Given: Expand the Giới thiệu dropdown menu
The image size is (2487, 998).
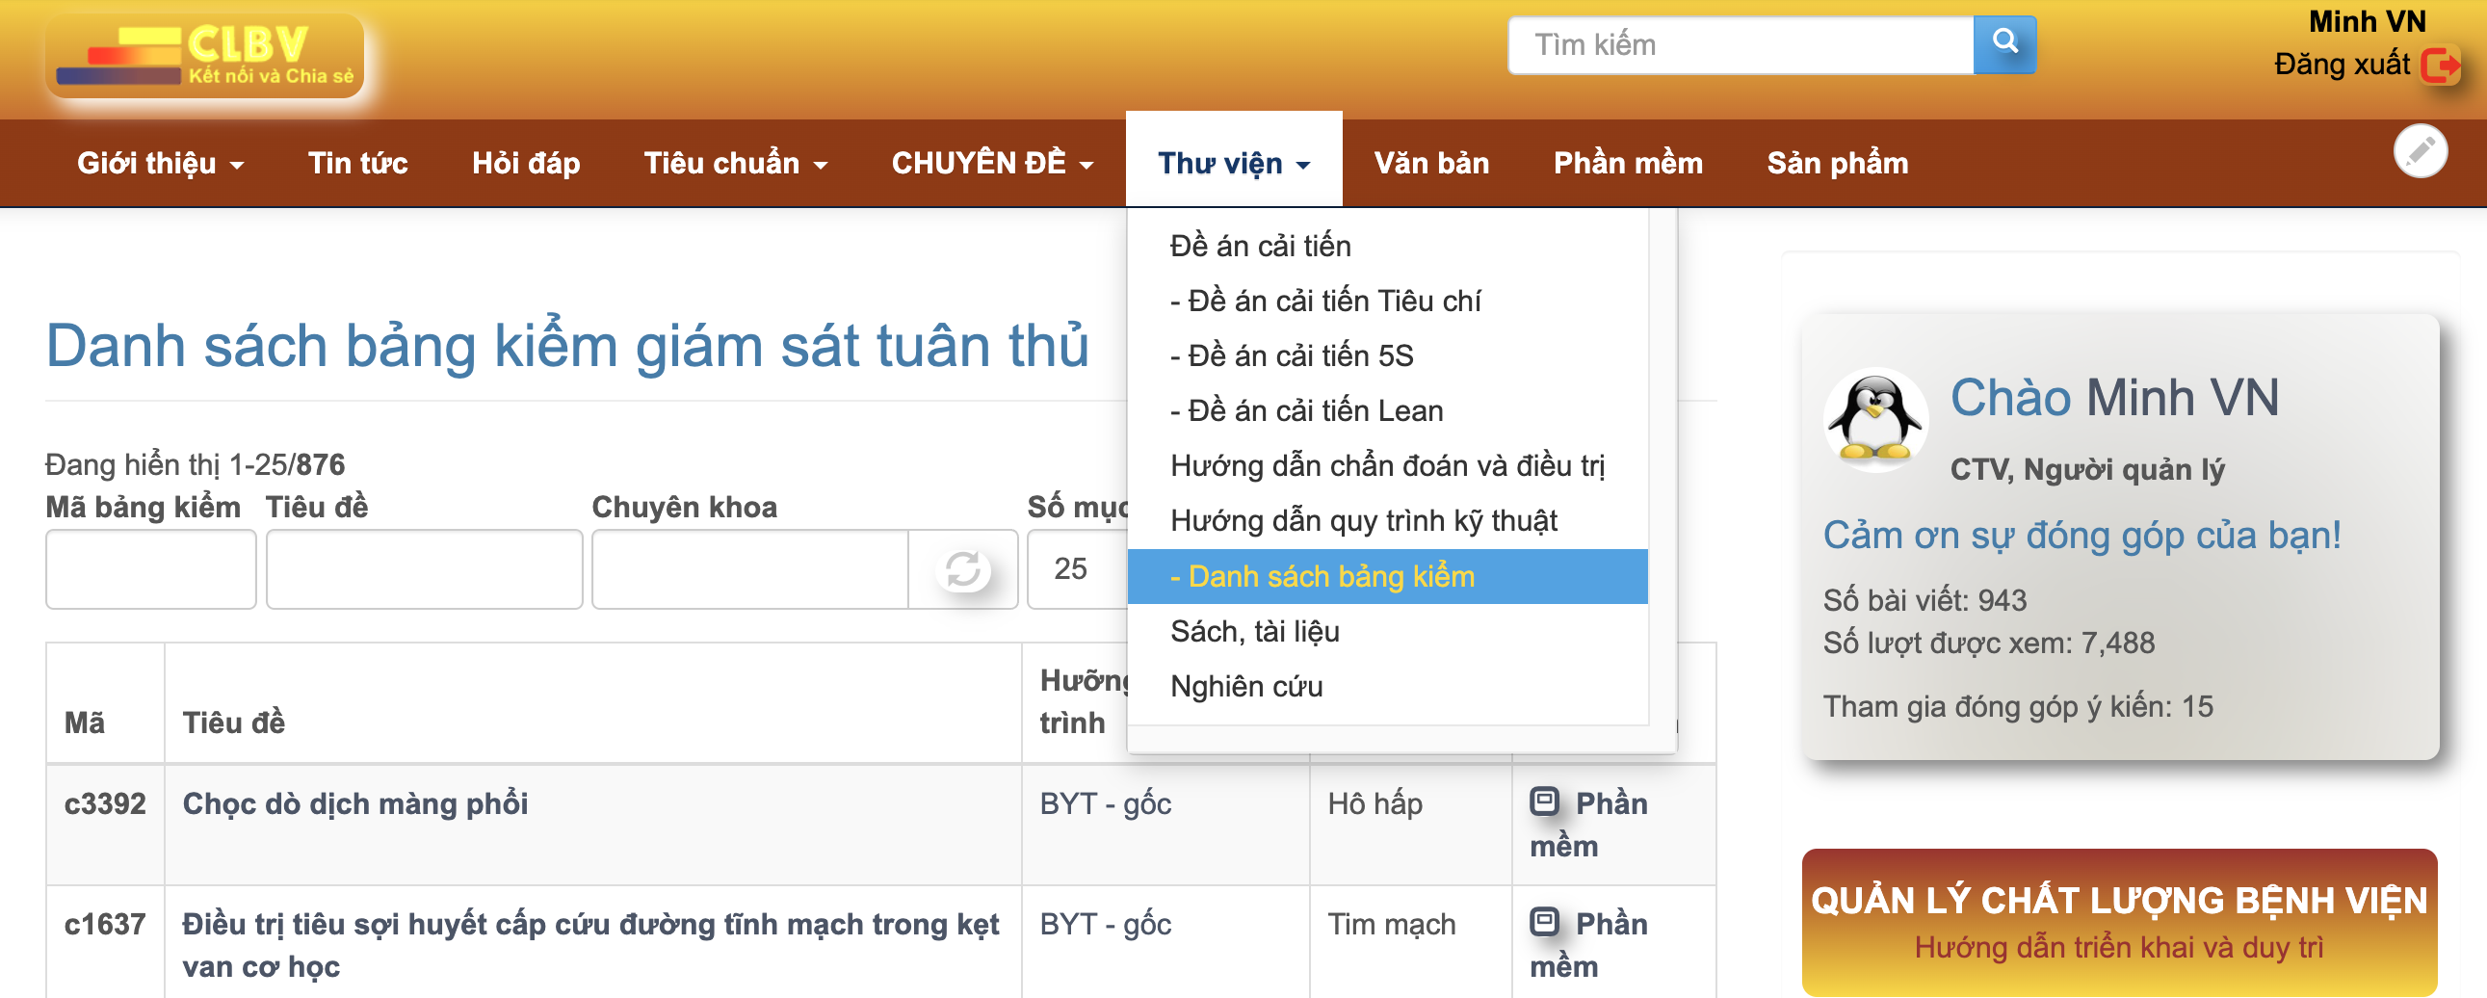Looking at the screenshot, I should (x=160, y=163).
